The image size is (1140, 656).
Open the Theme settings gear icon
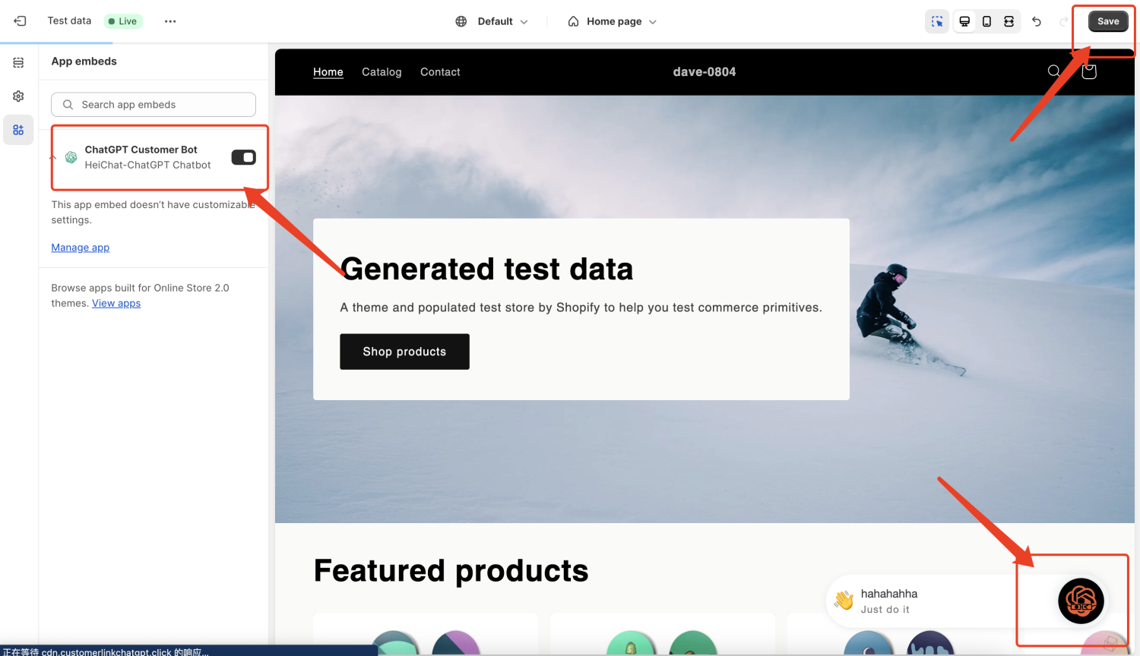click(x=18, y=96)
